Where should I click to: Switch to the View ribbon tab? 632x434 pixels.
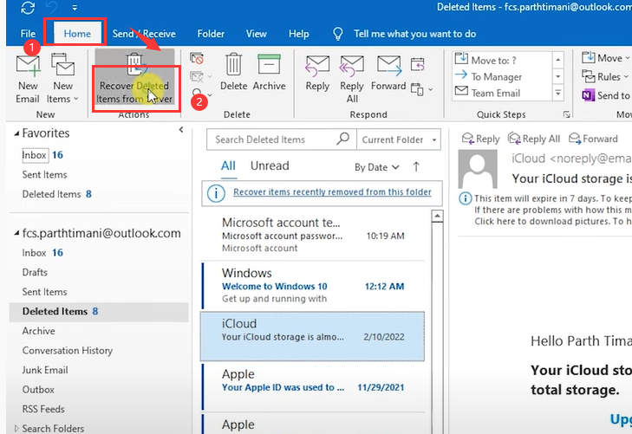256,34
